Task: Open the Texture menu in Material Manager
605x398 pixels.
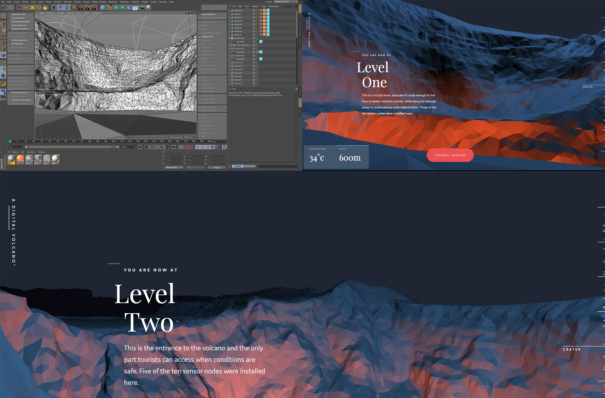Action: pos(41,152)
